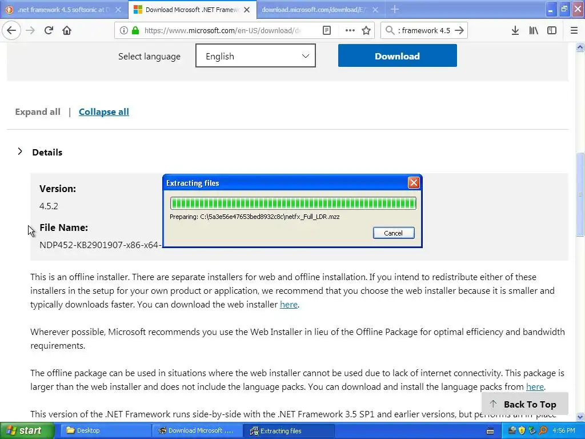The height and width of the screenshot is (439, 585).
Task: Click the blue Download button
Action: 398,55
